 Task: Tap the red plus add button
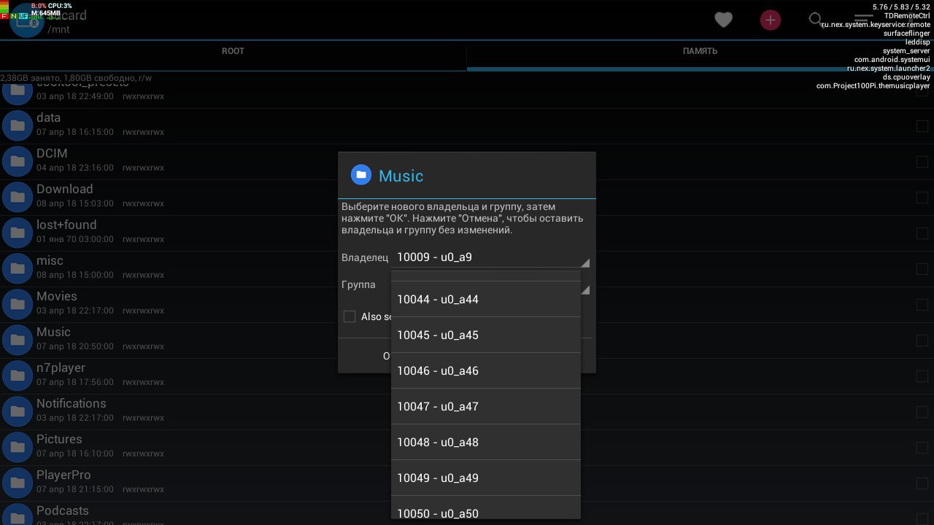(x=770, y=20)
